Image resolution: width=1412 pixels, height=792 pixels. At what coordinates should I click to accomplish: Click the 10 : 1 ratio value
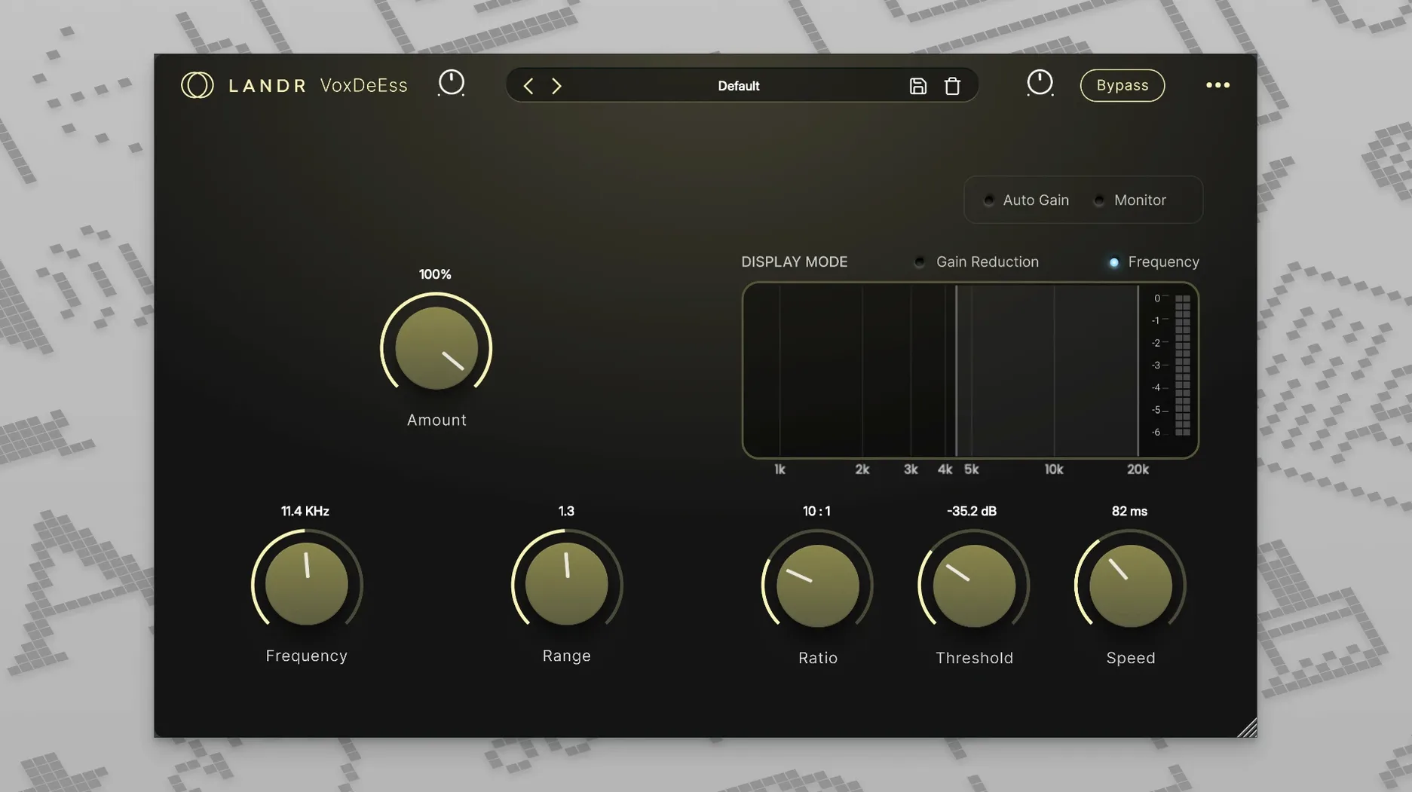click(816, 511)
